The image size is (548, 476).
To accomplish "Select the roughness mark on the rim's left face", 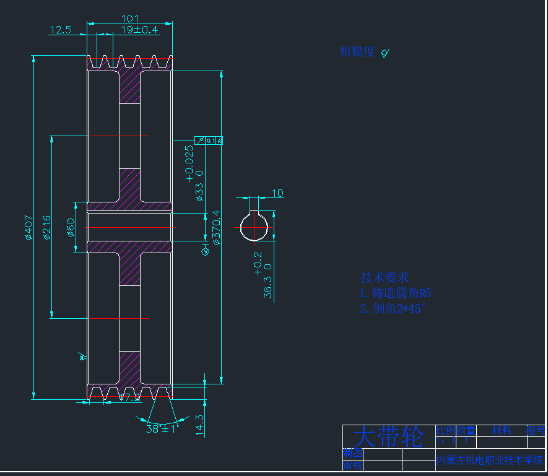I will 82,355.
